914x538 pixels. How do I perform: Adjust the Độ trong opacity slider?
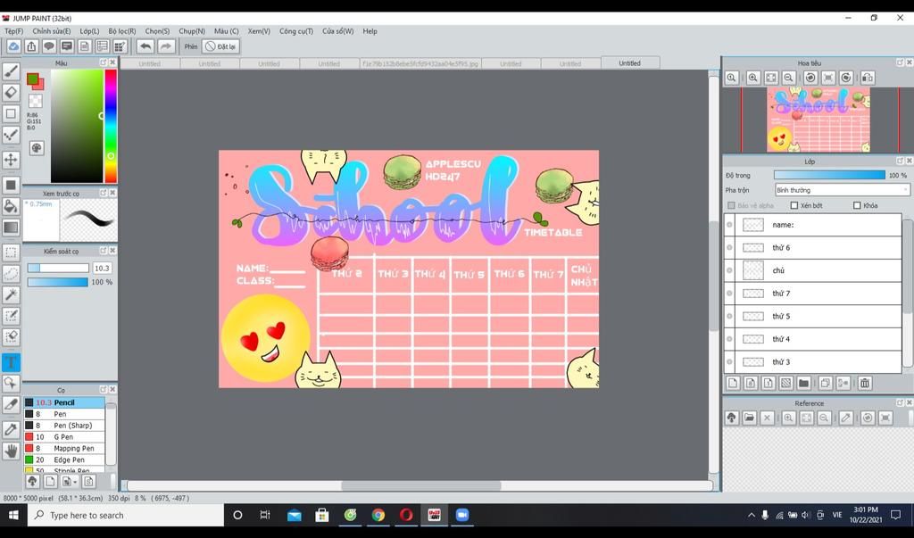[x=829, y=175]
